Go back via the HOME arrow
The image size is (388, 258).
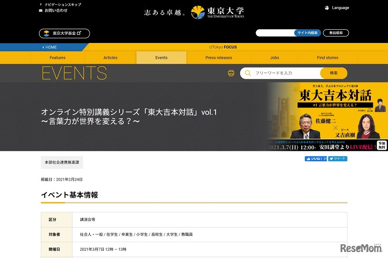point(50,47)
